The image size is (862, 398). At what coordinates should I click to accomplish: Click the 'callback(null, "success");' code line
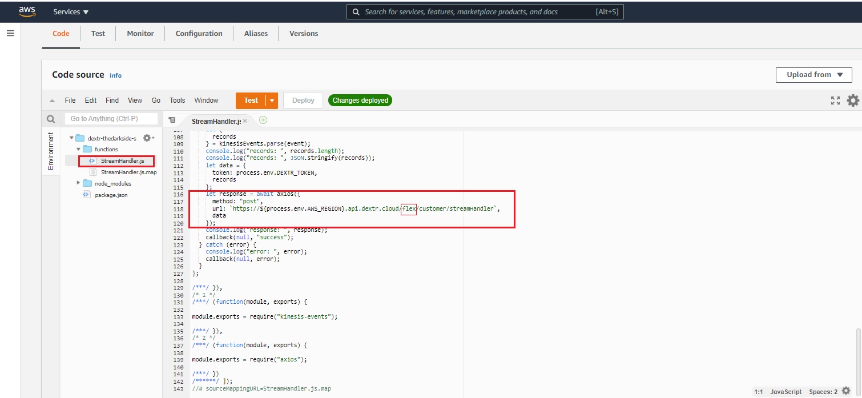(249, 237)
